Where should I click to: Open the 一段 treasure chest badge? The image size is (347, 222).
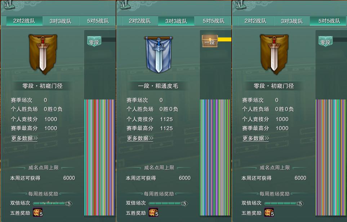point(210,41)
